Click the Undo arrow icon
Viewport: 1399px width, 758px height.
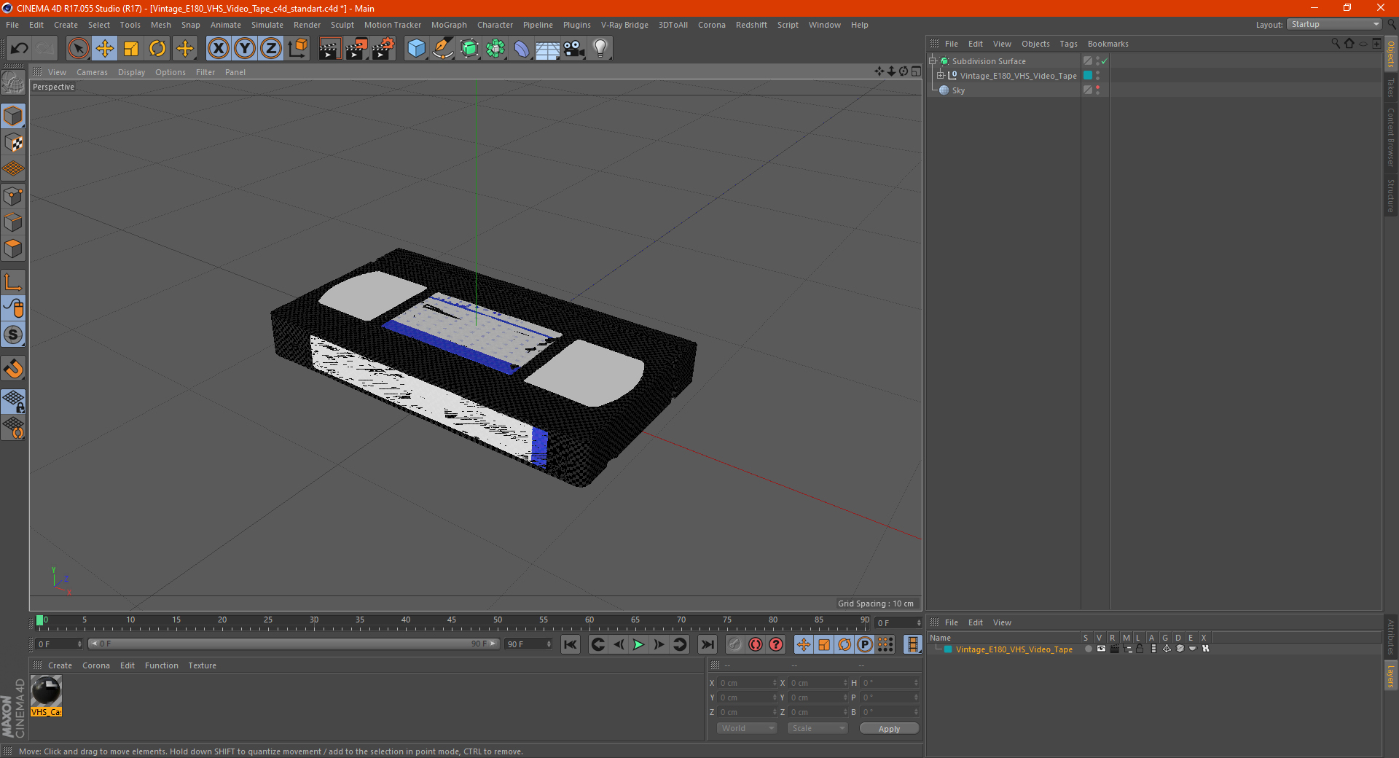click(20, 49)
